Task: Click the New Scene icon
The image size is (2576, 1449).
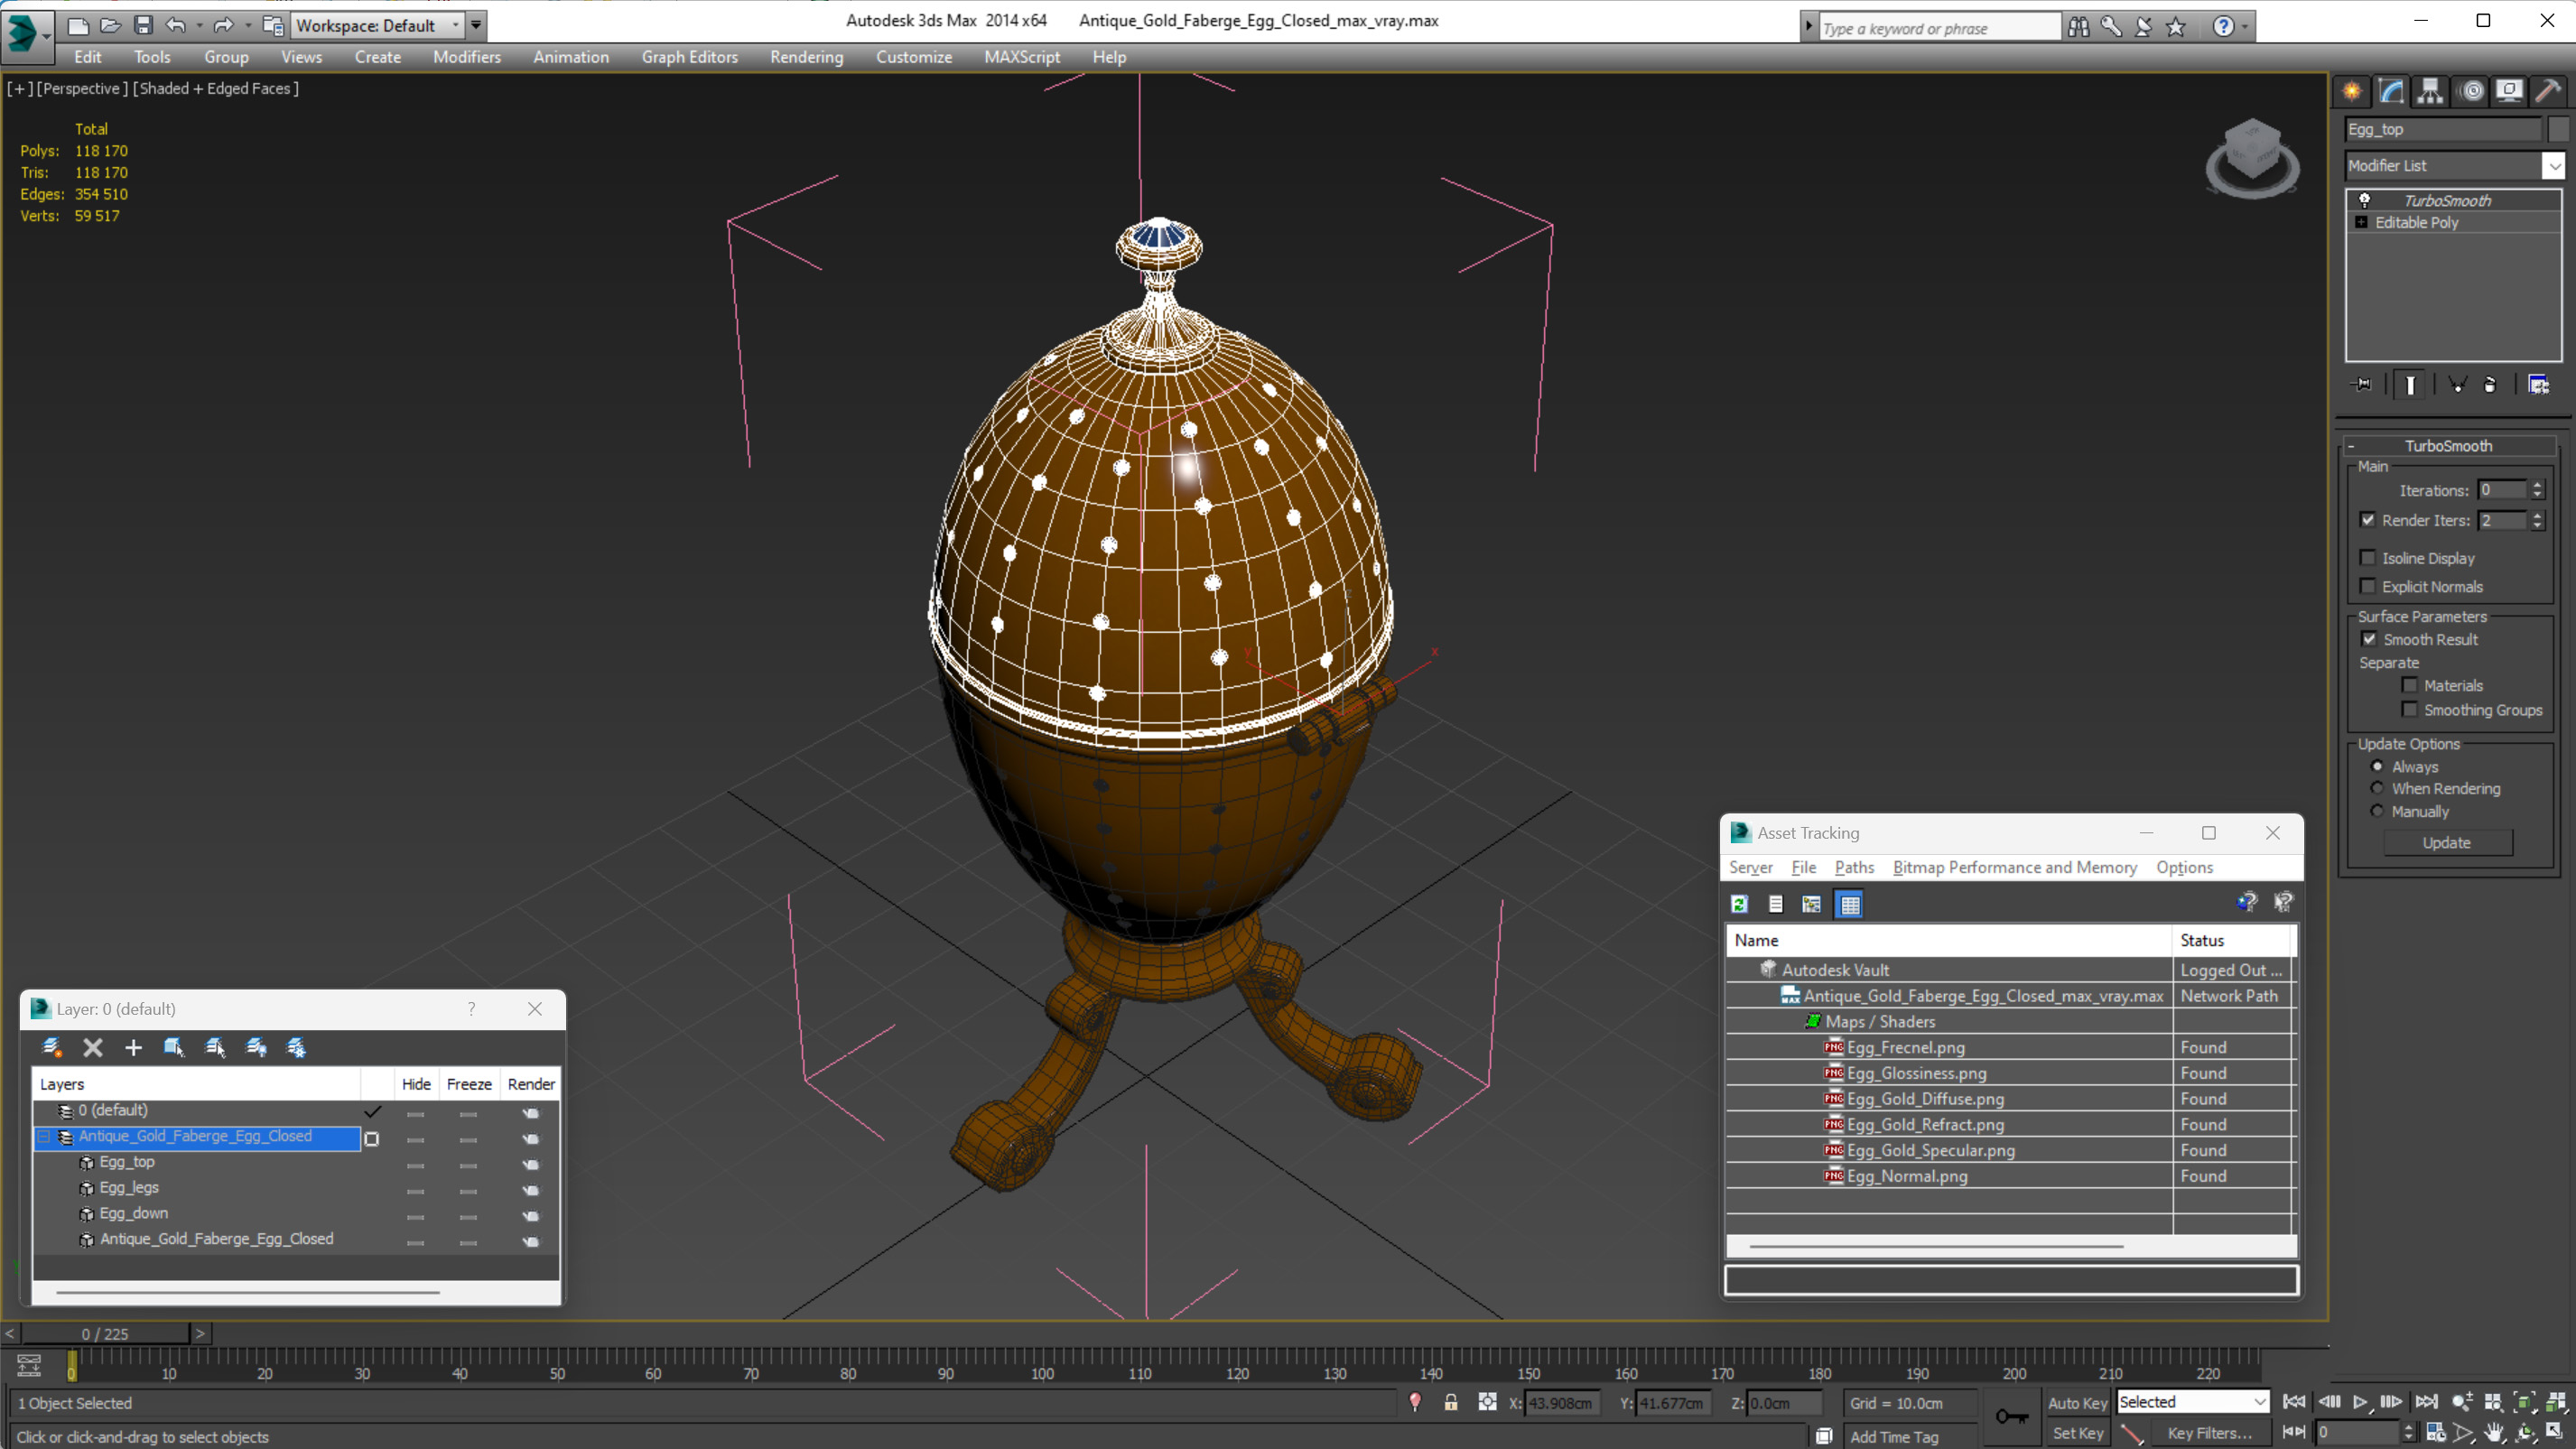Action: (x=77, y=25)
